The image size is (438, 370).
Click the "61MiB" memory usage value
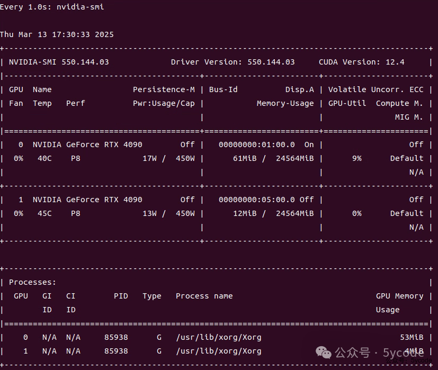(245, 158)
